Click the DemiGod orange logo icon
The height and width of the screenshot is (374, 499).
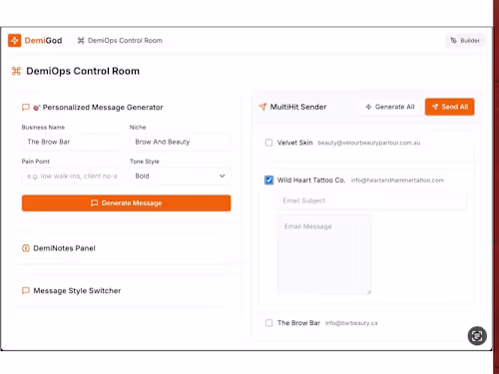[14, 41]
